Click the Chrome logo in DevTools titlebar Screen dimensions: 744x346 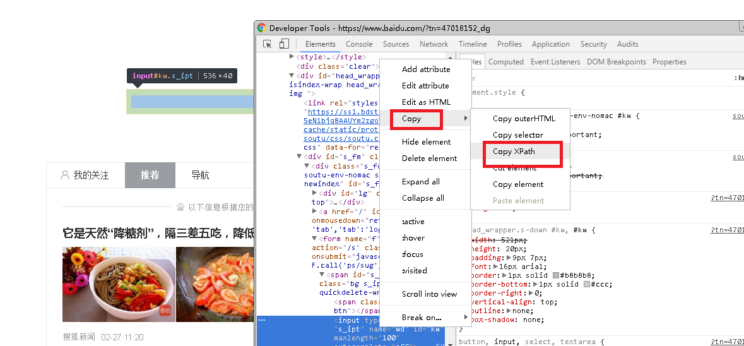262,28
